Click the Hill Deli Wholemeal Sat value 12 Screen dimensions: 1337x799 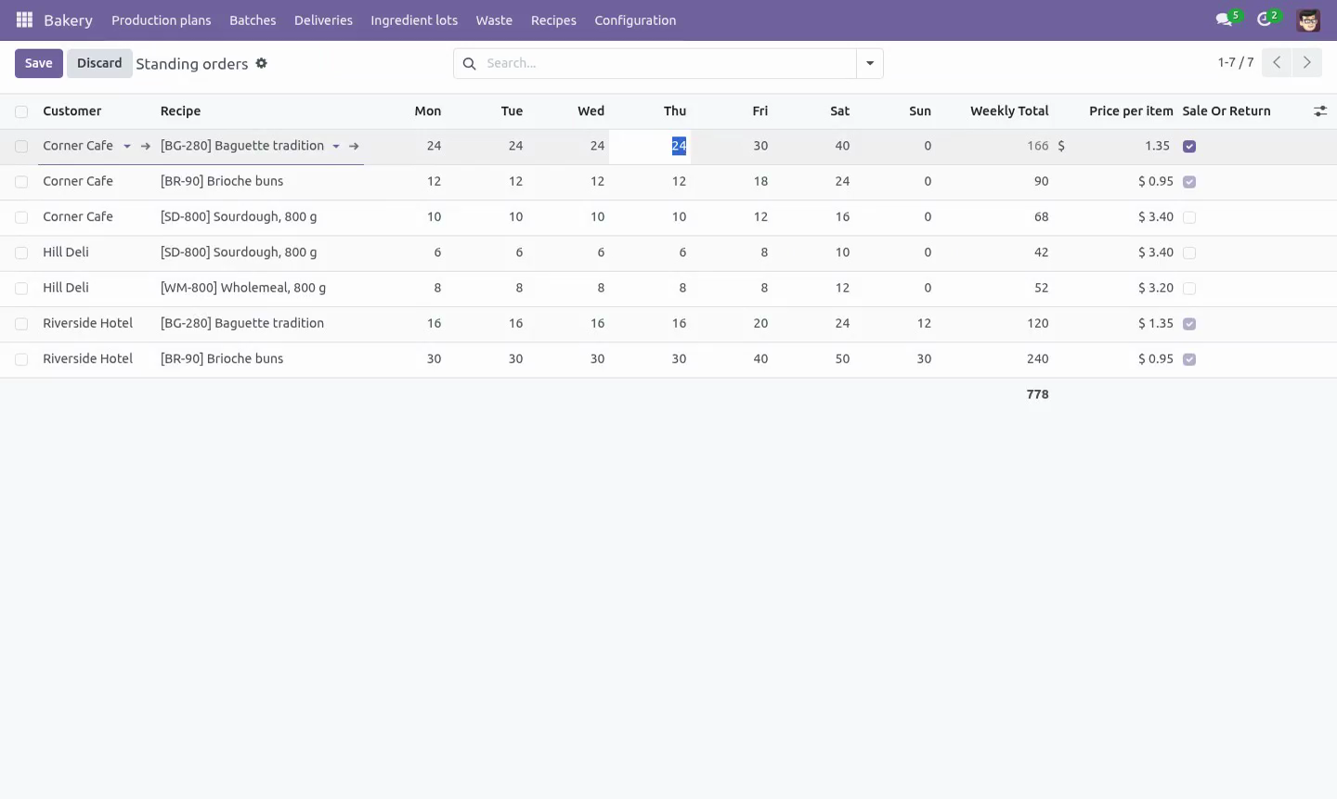tap(842, 289)
